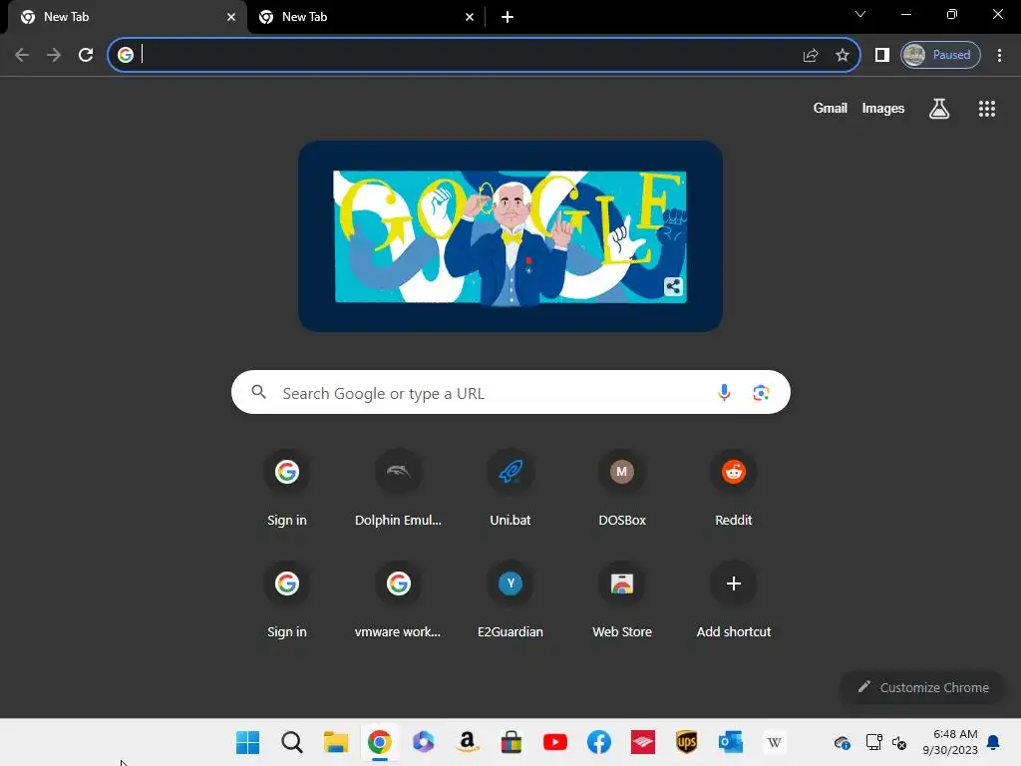Close the second New Tab

(x=470, y=17)
